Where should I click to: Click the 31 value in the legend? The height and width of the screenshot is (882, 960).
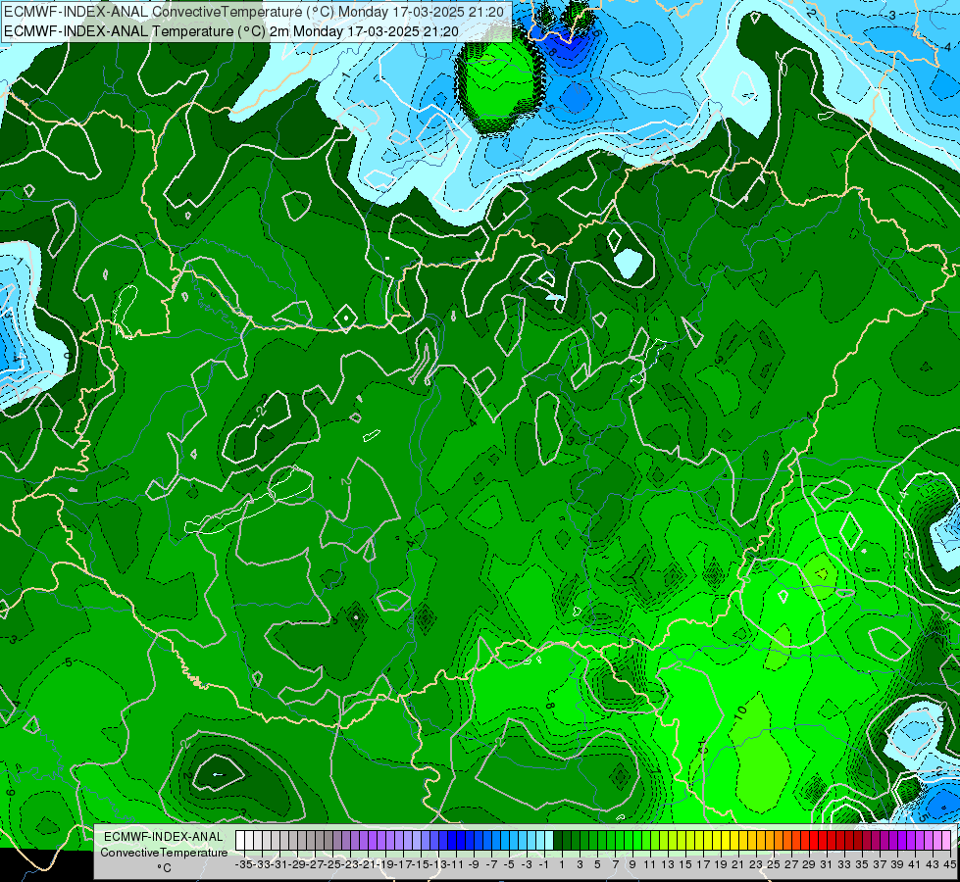[x=828, y=864]
